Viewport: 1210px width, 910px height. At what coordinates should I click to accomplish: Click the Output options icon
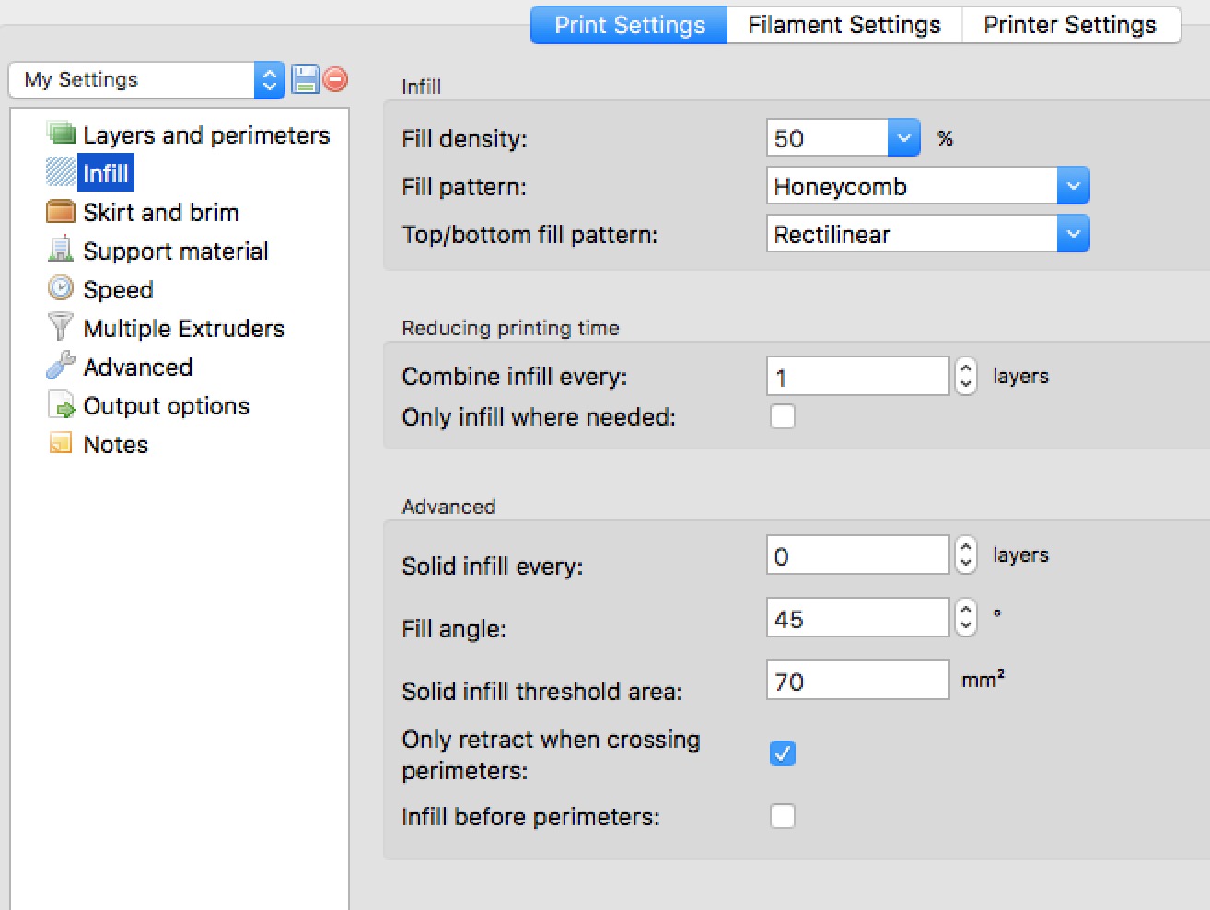(x=61, y=405)
